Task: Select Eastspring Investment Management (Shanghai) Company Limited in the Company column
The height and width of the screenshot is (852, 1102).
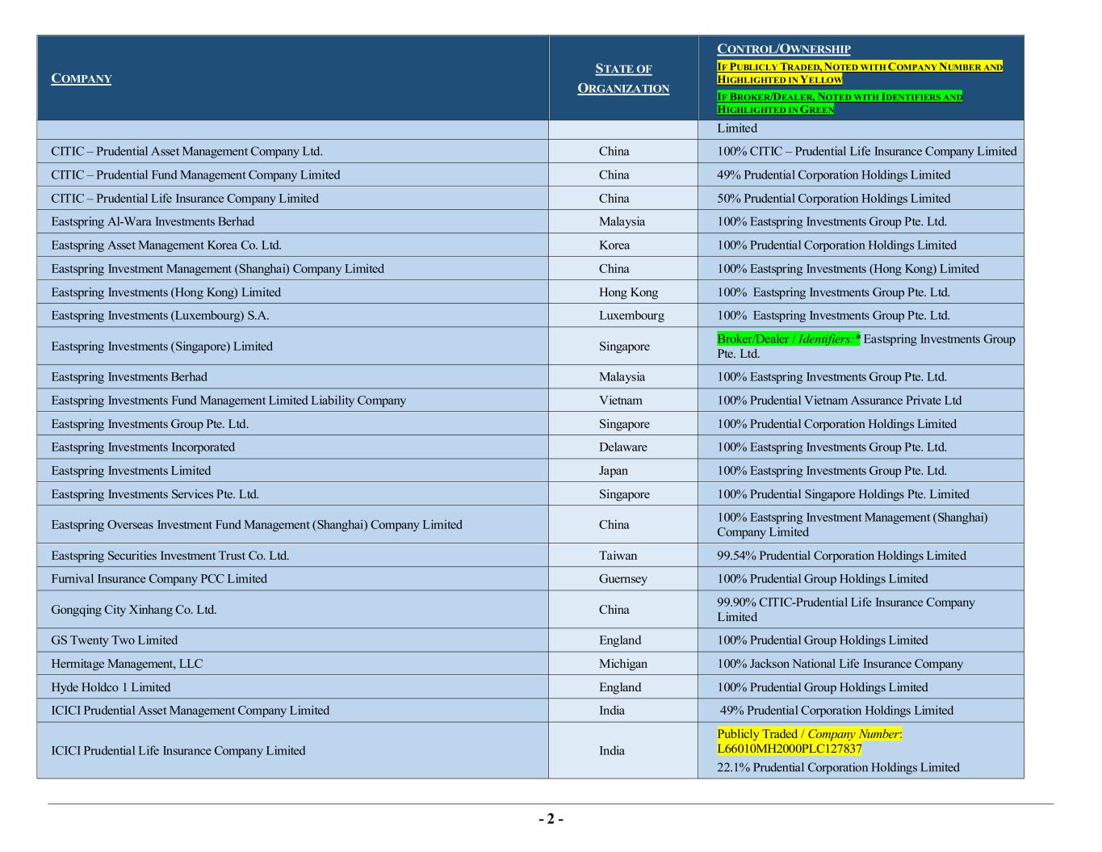Action: [217, 268]
